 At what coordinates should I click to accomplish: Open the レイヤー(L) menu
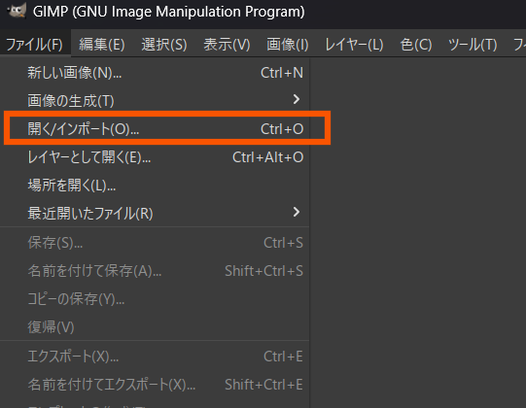(354, 45)
